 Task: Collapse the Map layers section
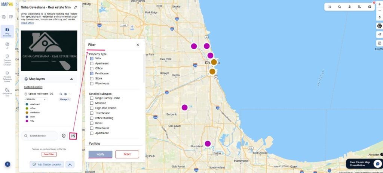[x=71, y=79]
